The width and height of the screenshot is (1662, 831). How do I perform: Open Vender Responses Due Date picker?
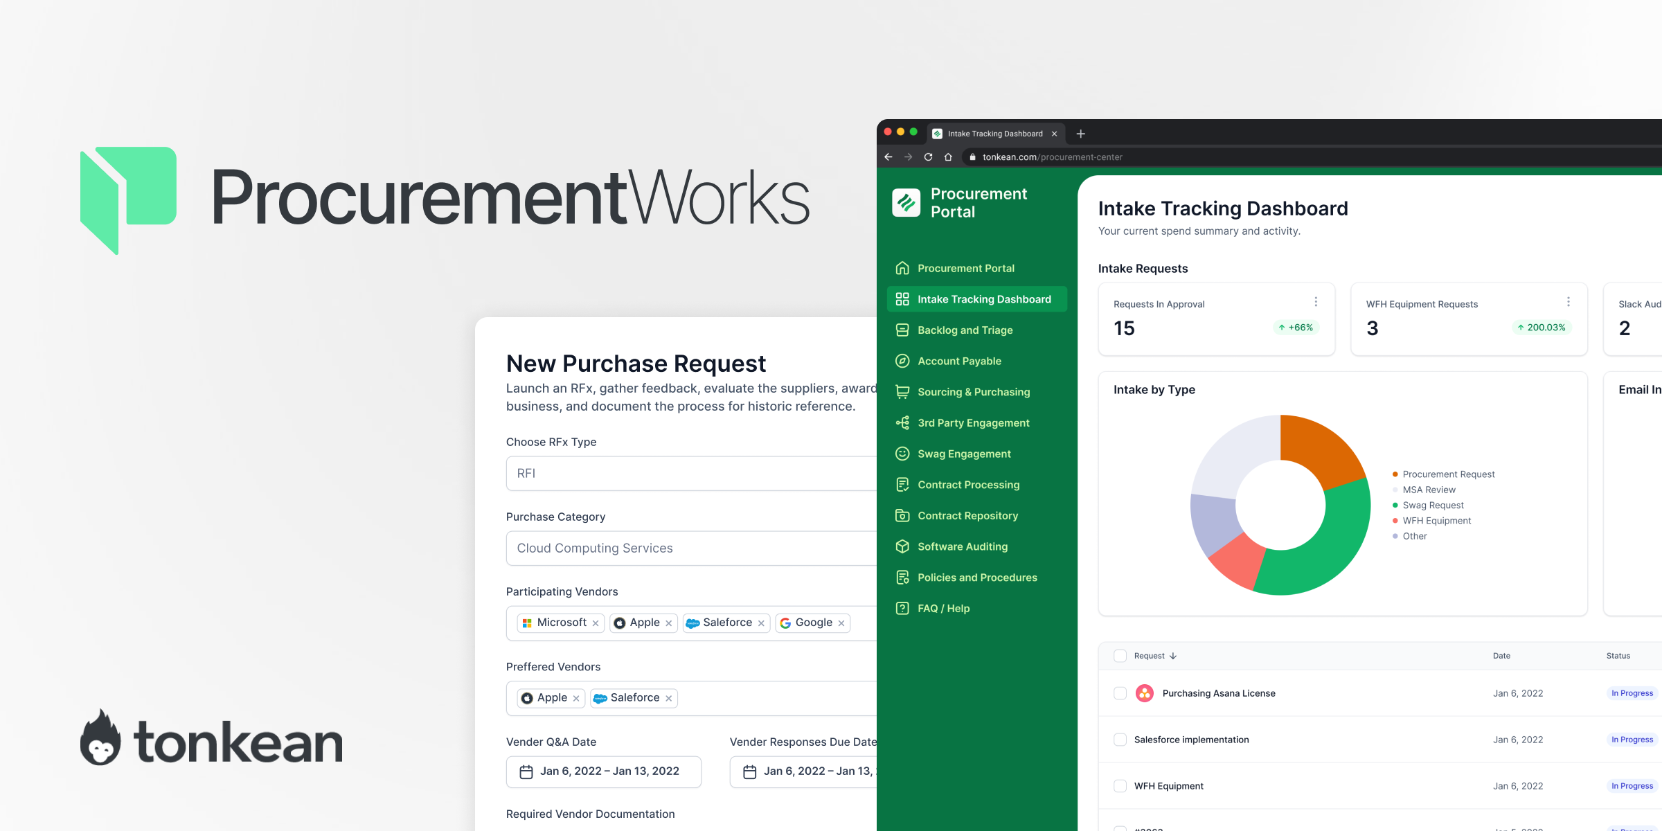click(803, 771)
